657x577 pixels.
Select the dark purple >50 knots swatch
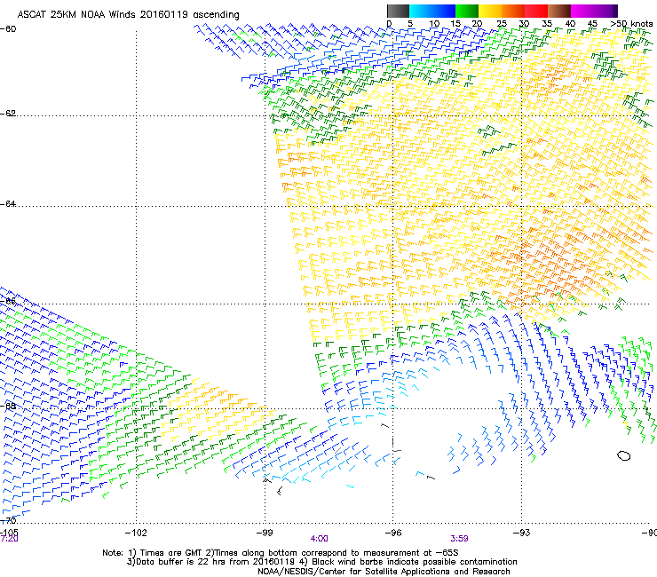tap(615, 11)
